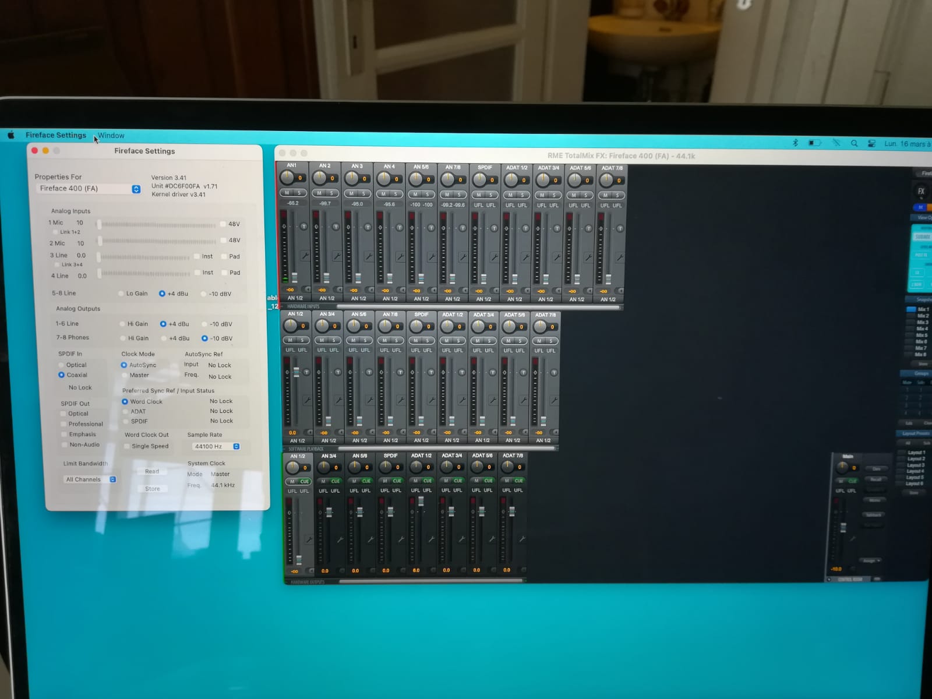This screenshot has height=699, width=932.
Task: Open channel settings wrench on AN1 input strip
Action: click(305, 255)
